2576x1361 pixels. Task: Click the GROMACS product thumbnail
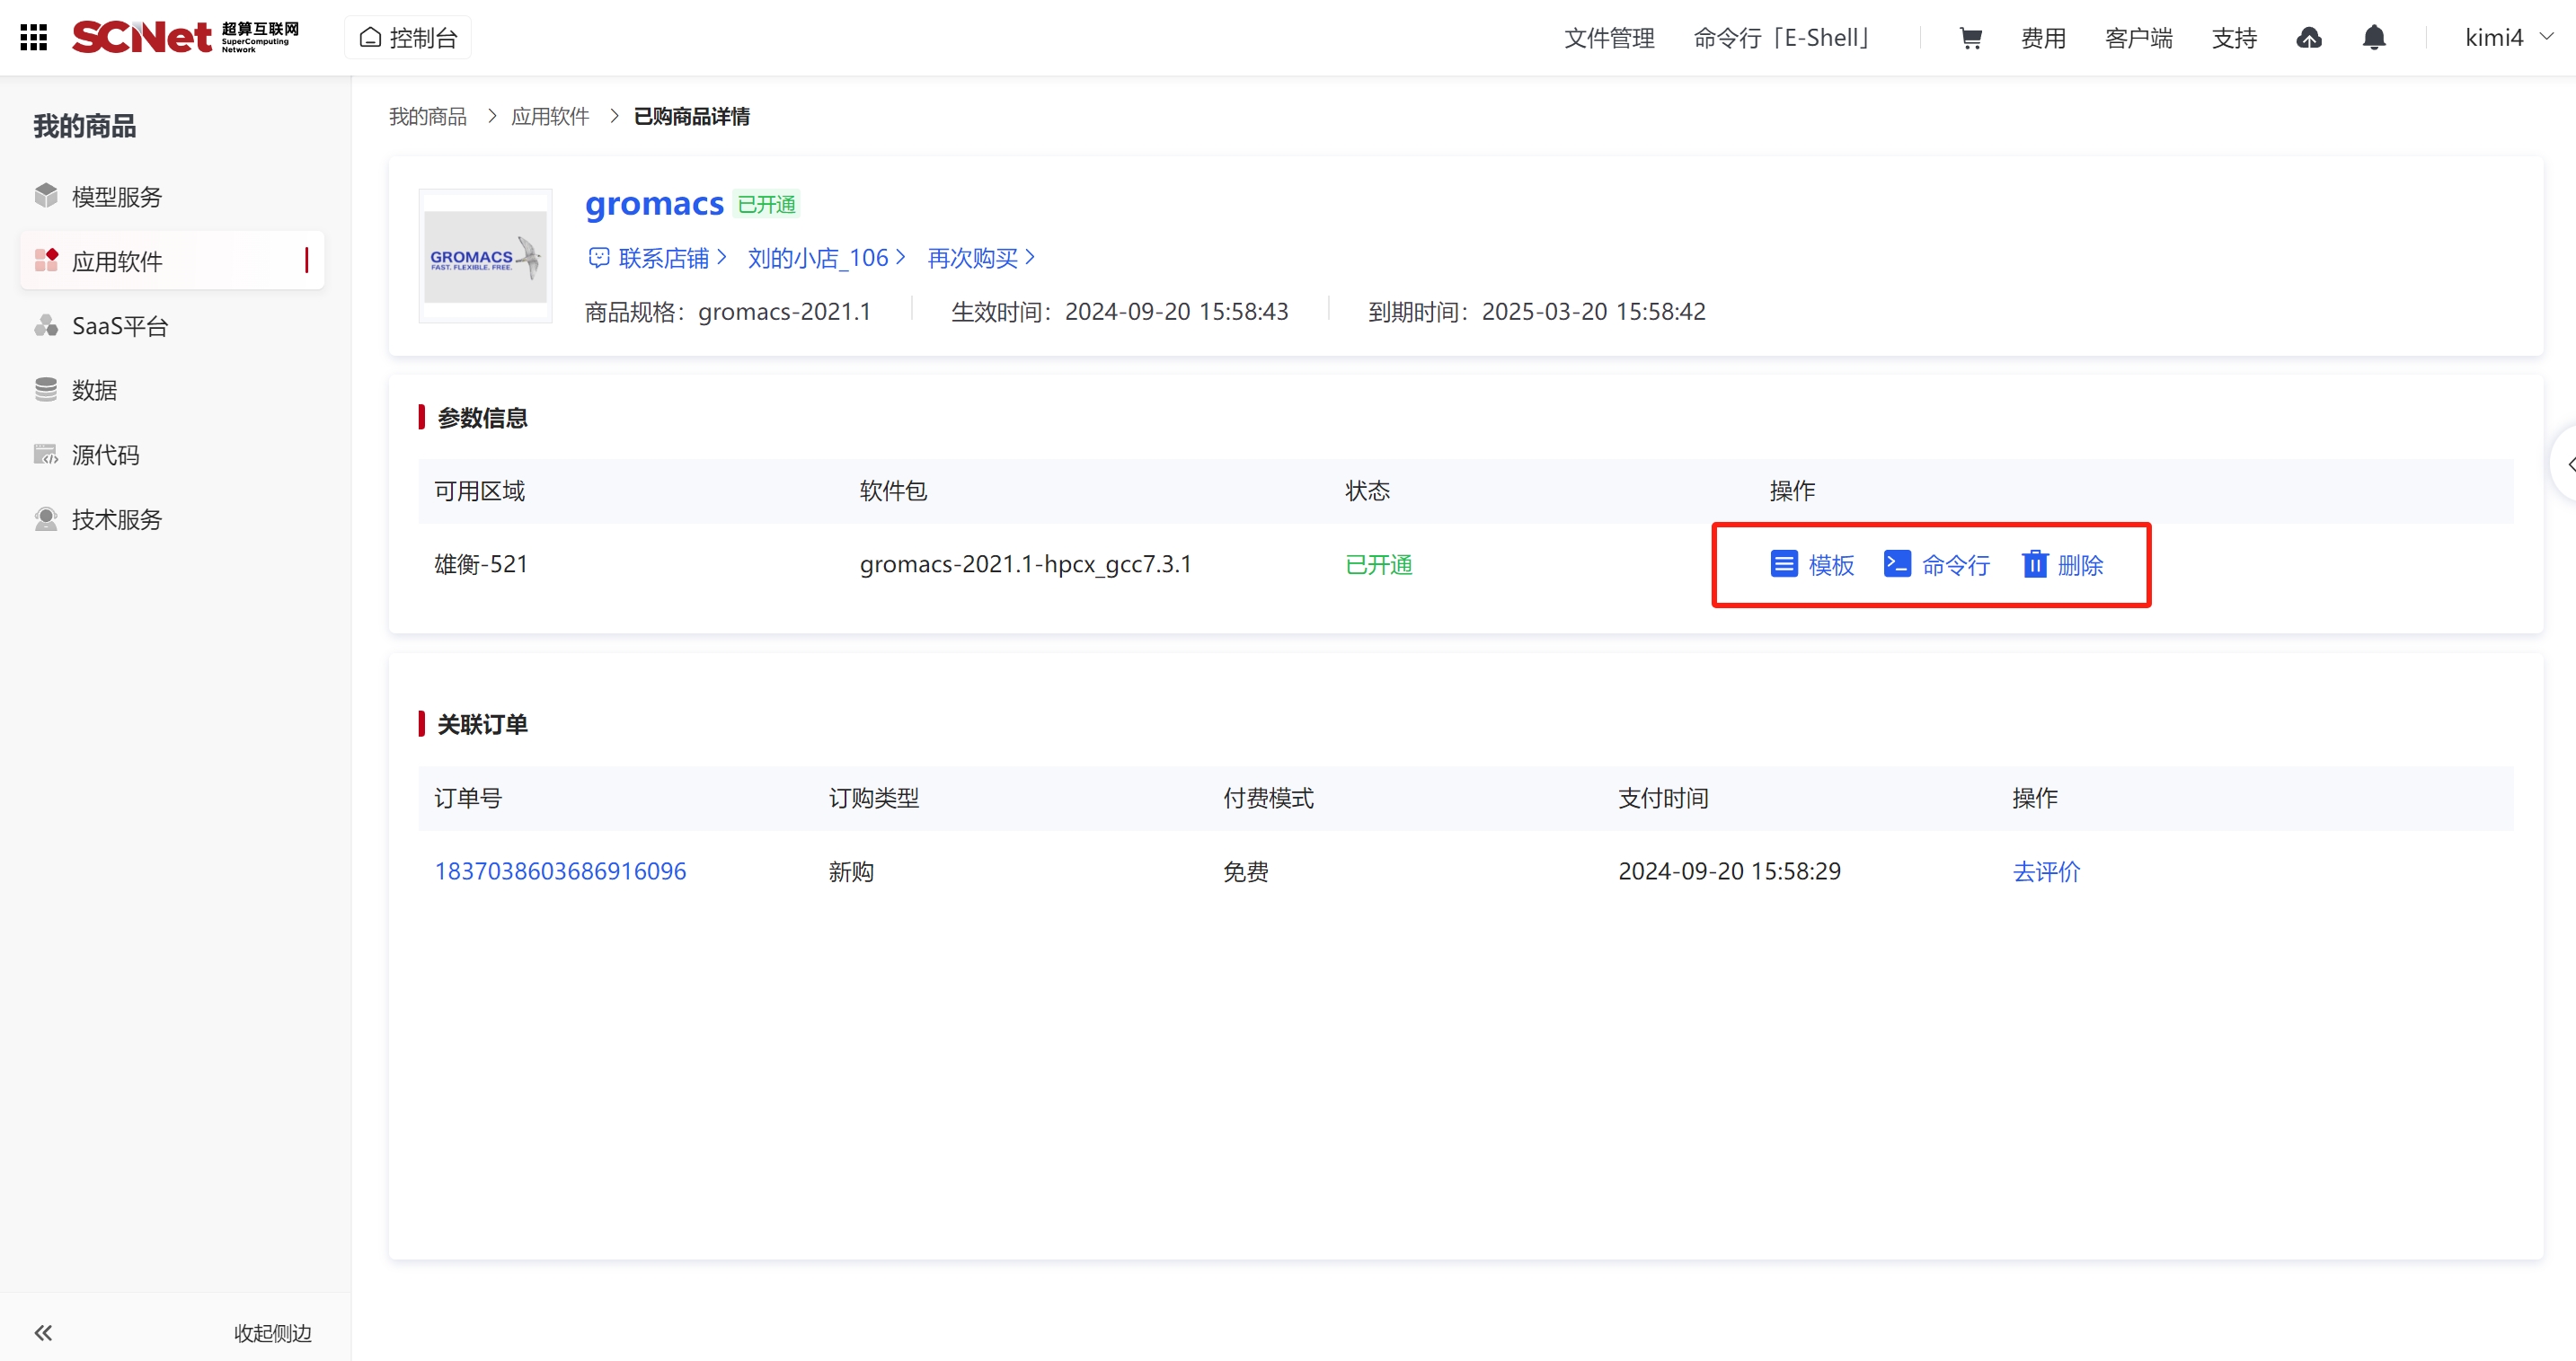point(485,256)
